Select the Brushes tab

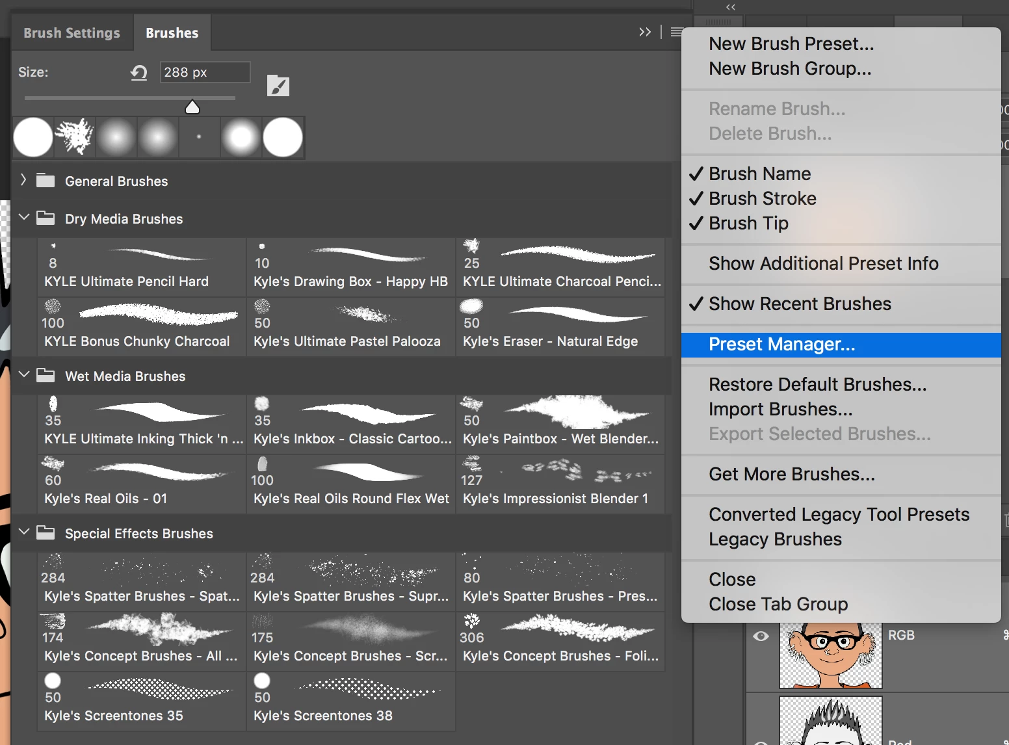172,33
